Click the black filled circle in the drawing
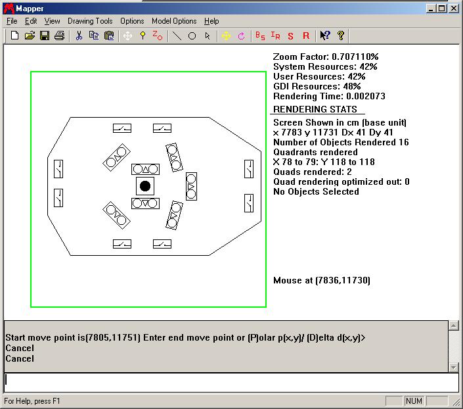The image size is (463, 409). pyautogui.click(x=145, y=186)
